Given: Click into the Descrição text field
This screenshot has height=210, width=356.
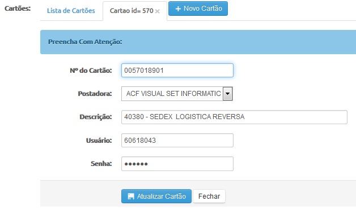Looking at the screenshot, I should point(234,117).
